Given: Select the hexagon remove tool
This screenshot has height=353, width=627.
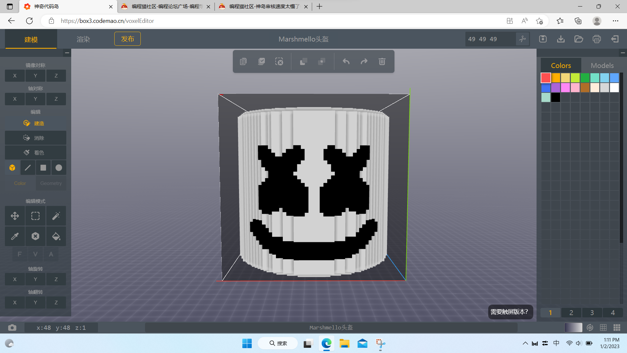Looking at the screenshot, I should (x=35, y=236).
